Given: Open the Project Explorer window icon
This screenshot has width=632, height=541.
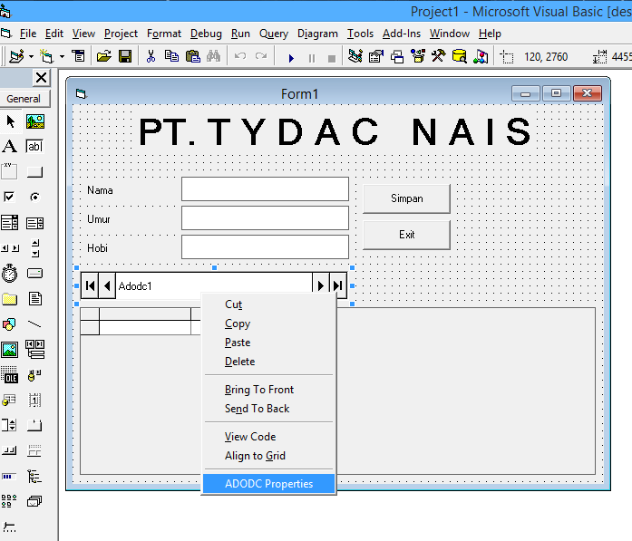Looking at the screenshot, I should pyautogui.click(x=355, y=56).
